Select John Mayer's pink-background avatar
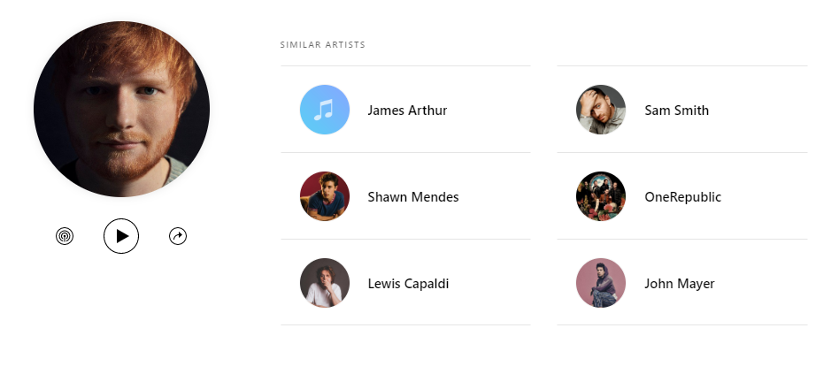Image resolution: width=816 pixels, height=374 pixels. click(601, 283)
